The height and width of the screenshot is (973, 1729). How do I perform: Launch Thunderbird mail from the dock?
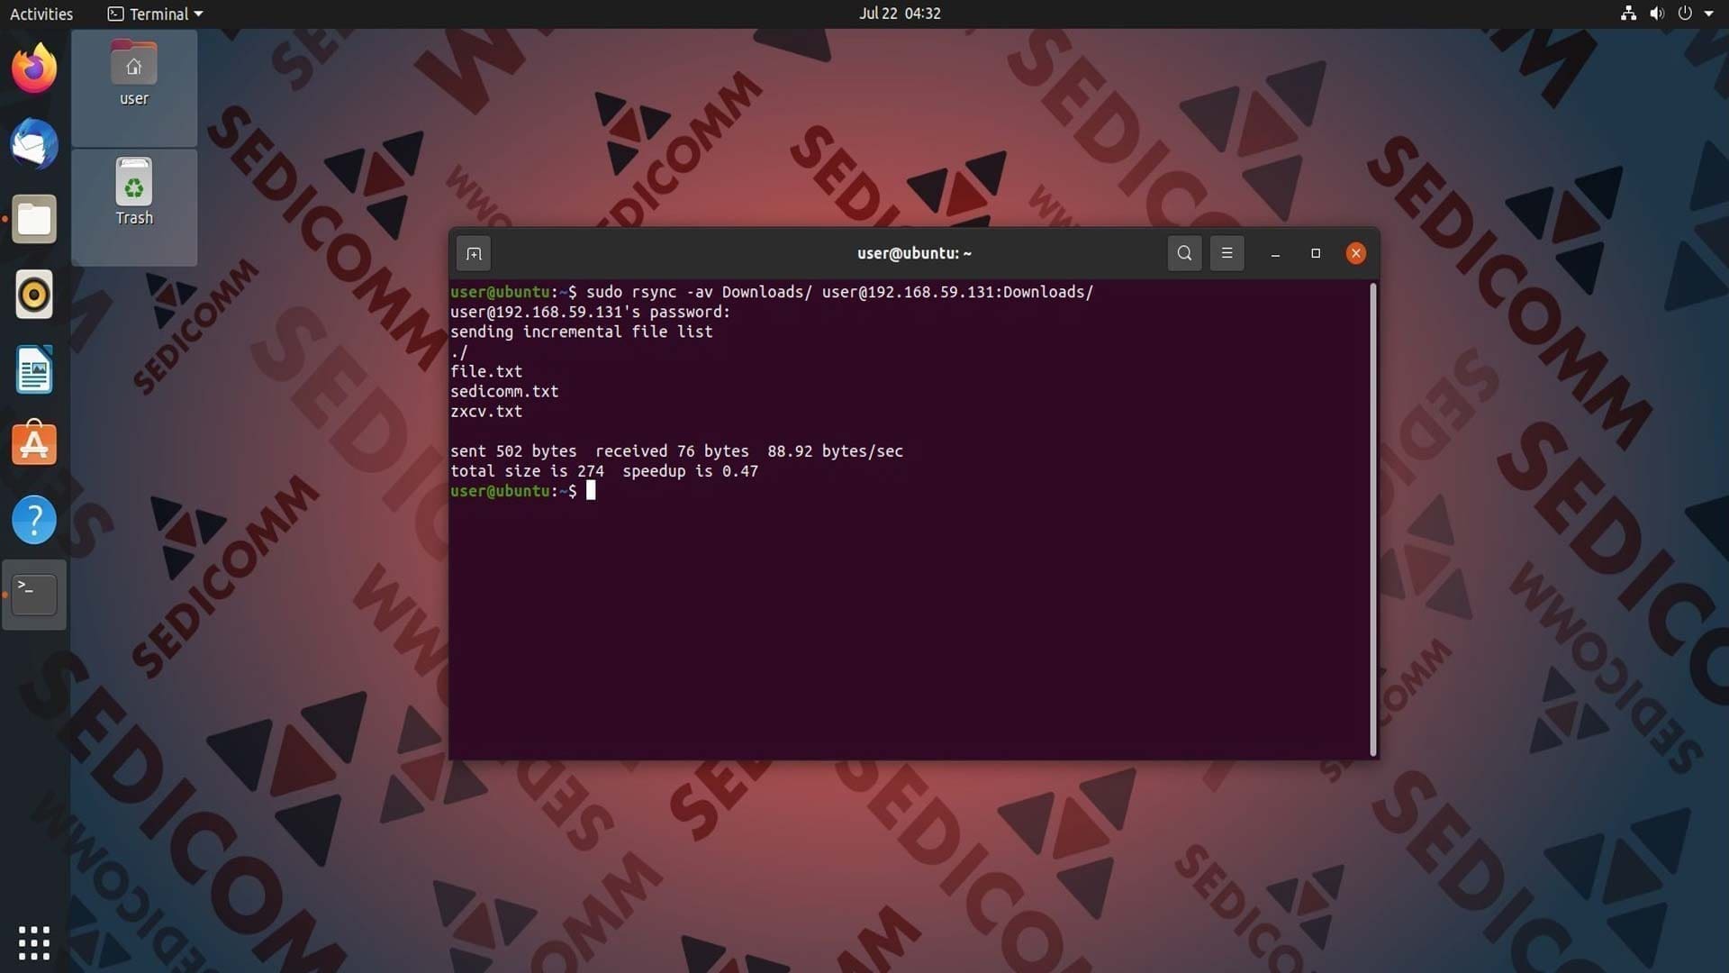(x=34, y=144)
